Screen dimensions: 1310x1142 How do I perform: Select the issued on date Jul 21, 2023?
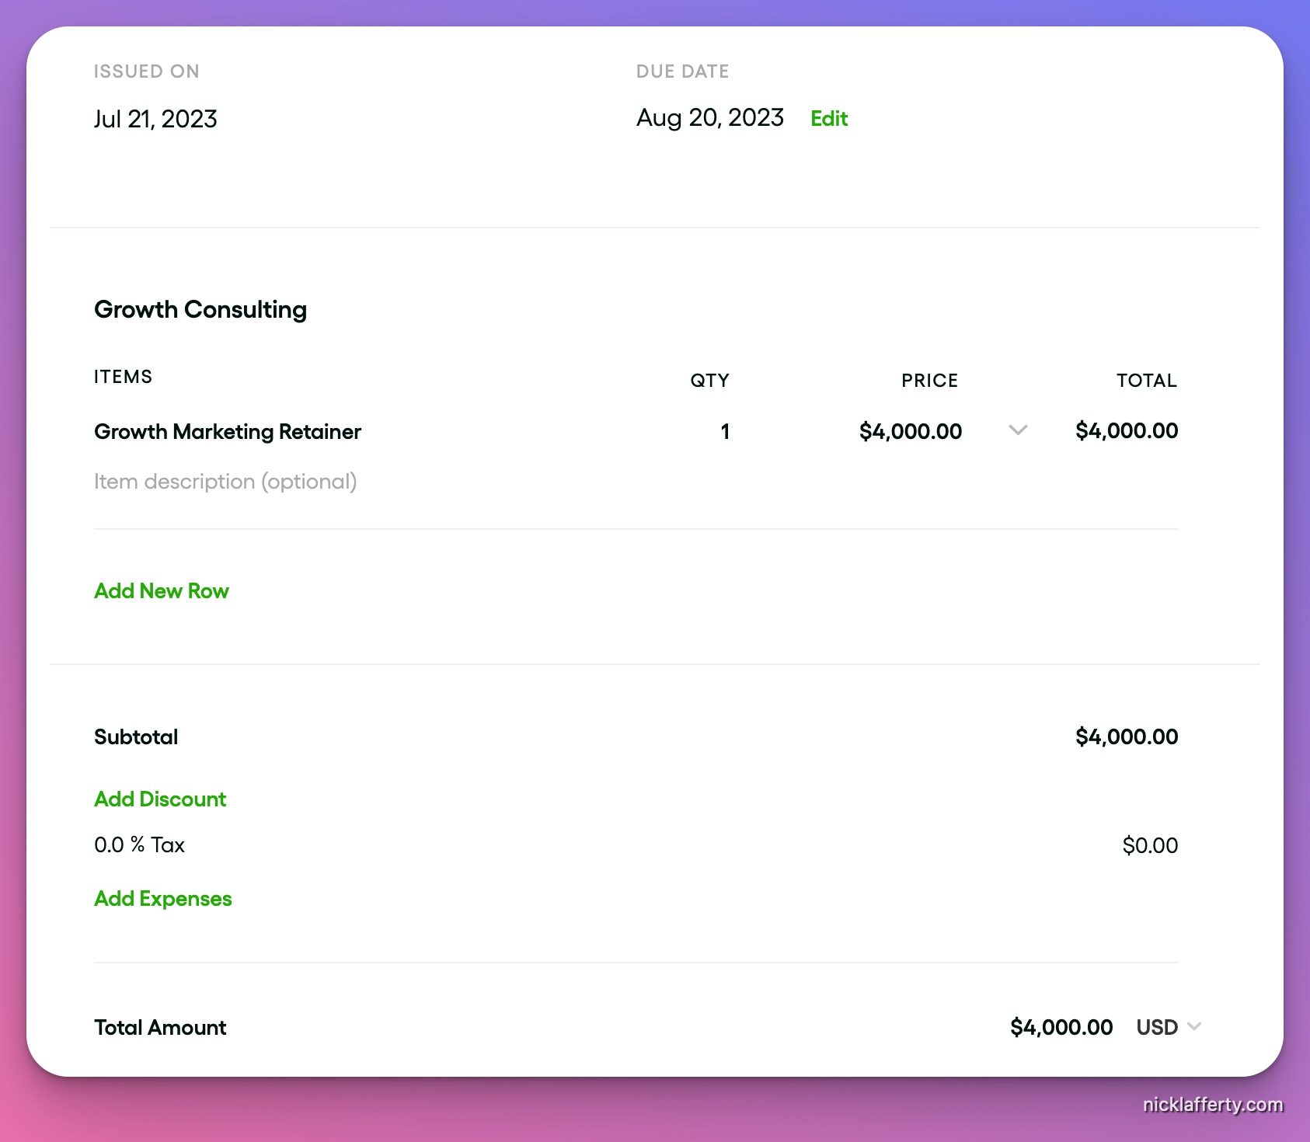[x=155, y=118]
